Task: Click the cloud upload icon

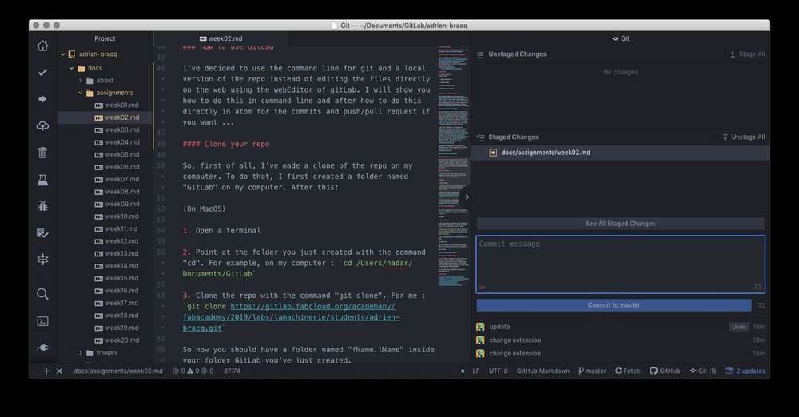Action: [x=43, y=125]
